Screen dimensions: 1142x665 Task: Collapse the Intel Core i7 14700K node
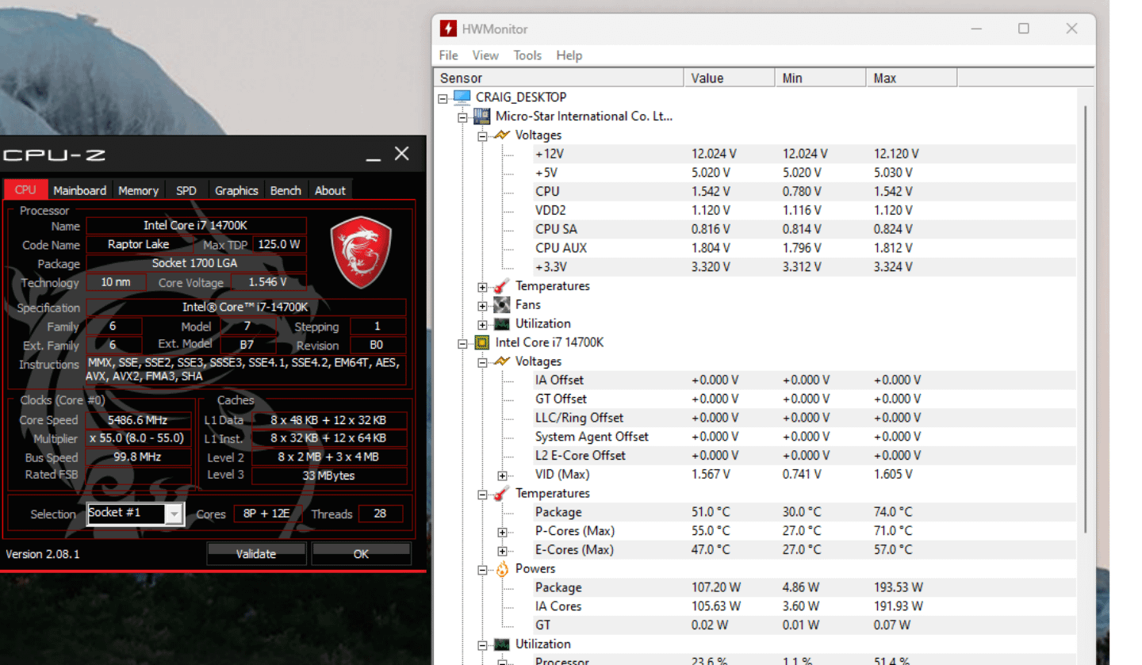point(462,344)
